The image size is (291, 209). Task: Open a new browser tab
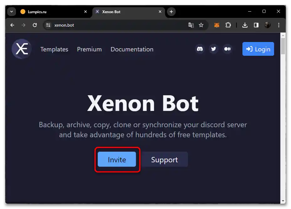tap(171, 12)
